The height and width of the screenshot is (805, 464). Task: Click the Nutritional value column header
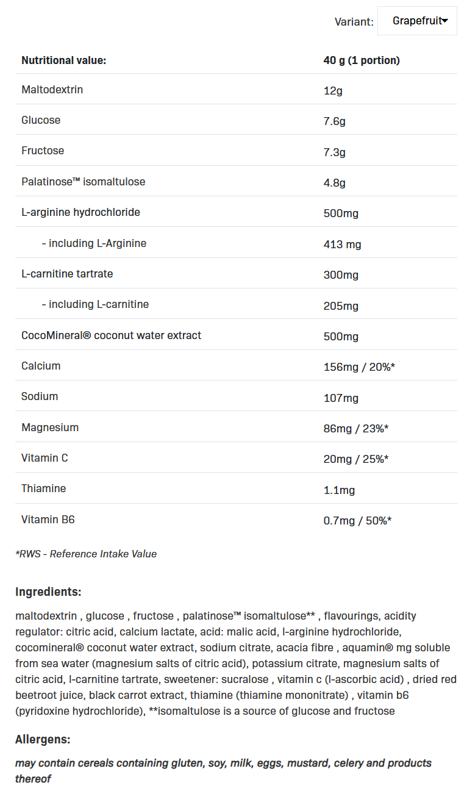[63, 60]
